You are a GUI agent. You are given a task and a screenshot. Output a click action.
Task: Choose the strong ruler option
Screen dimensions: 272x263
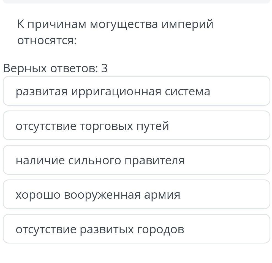pos(136,160)
